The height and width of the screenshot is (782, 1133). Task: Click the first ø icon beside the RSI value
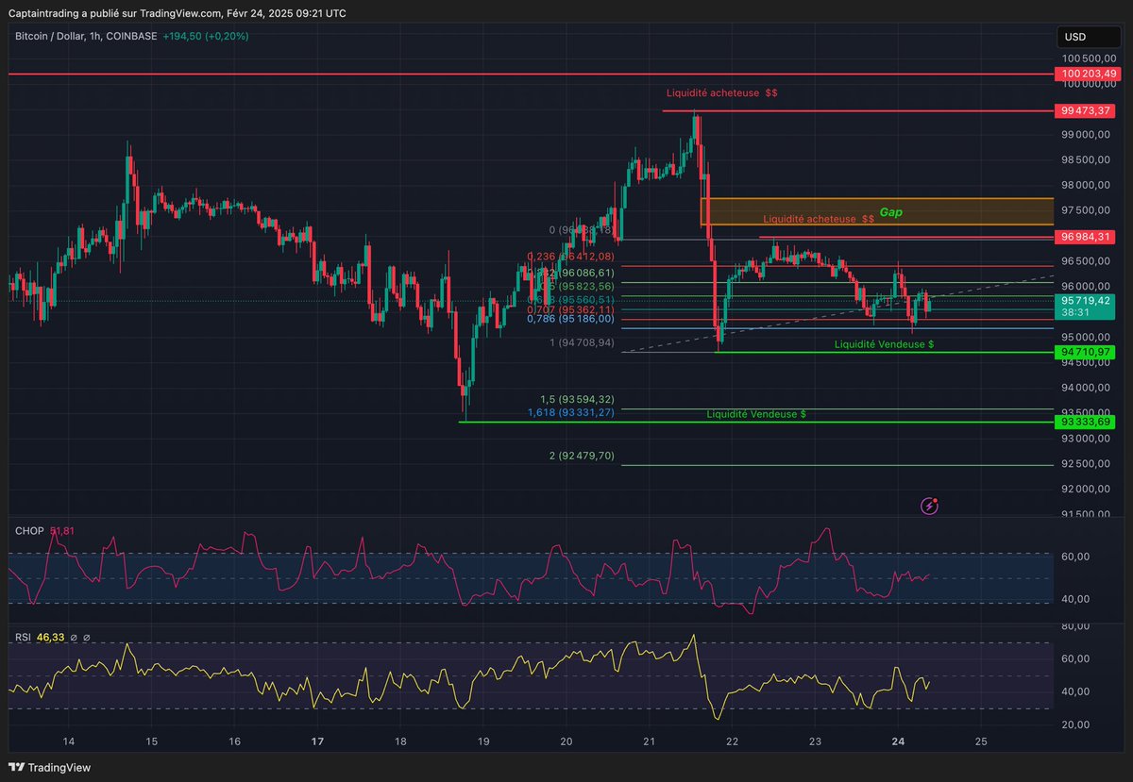(74, 637)
